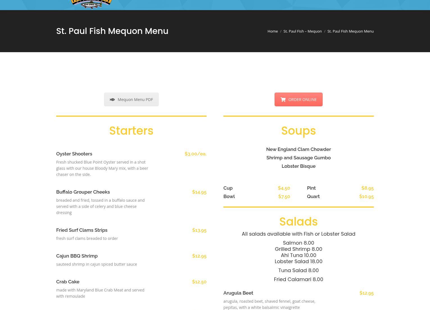The width and height of the screenshot is (430, 310).
Task: Open St. Paul Fish – Mequon breadcrumb
Action: tap(302, 31)
